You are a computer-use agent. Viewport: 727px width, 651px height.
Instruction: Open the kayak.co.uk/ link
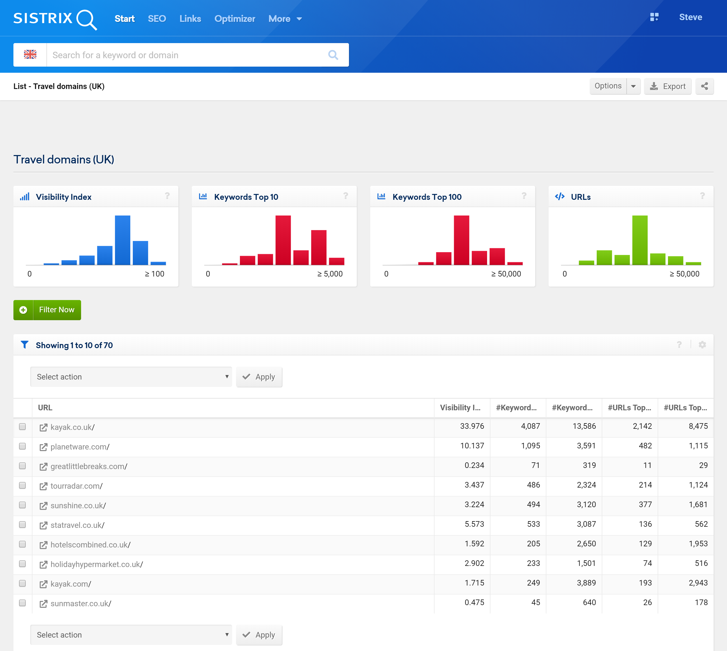(x=72, y=427)
